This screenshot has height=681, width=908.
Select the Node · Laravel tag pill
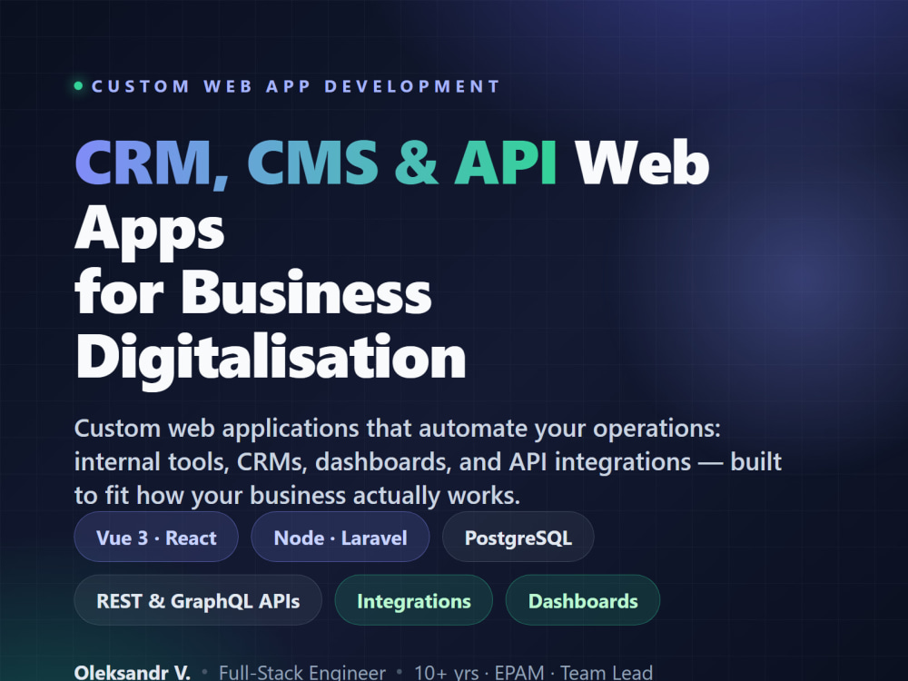tap(340, 537)
